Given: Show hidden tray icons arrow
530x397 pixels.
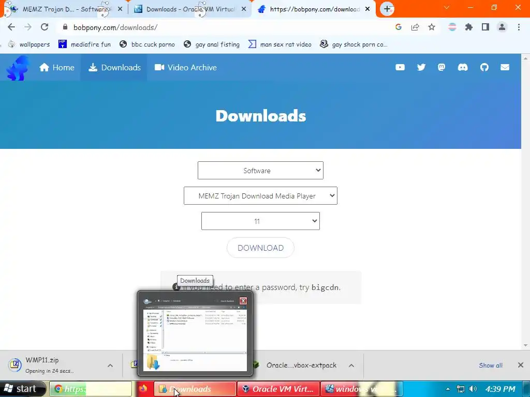Looking at the screenshot, I should (x=448, y=389).
